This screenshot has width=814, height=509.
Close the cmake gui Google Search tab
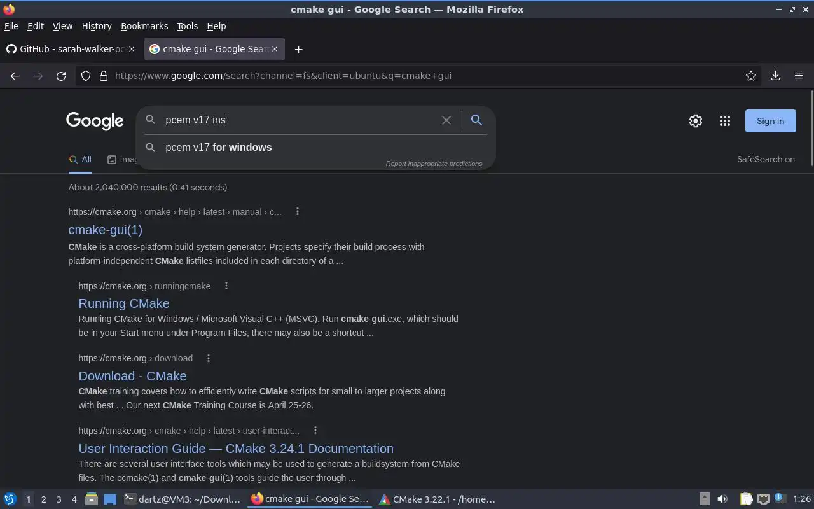click(x=275, y=49)
